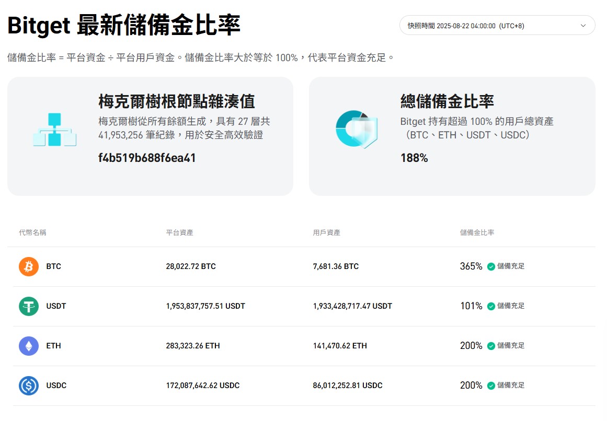This screenshot has height=421, width=607.
Task: Click the green check icon beside BTC's 365%
Action: 490,266
